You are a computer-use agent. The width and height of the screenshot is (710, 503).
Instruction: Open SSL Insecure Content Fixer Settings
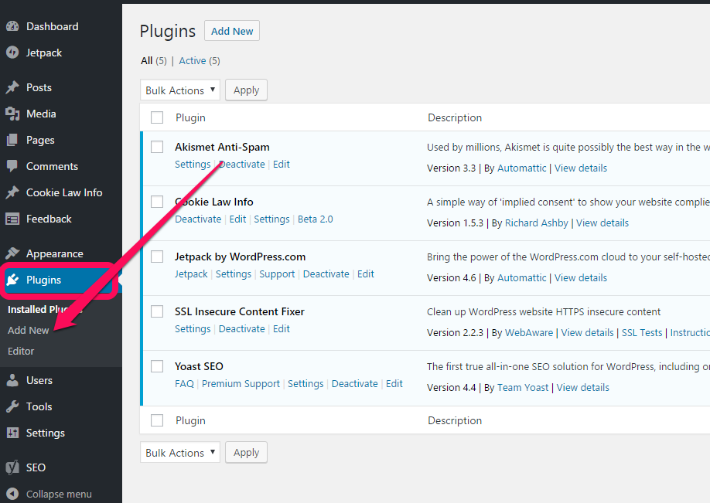193,329
